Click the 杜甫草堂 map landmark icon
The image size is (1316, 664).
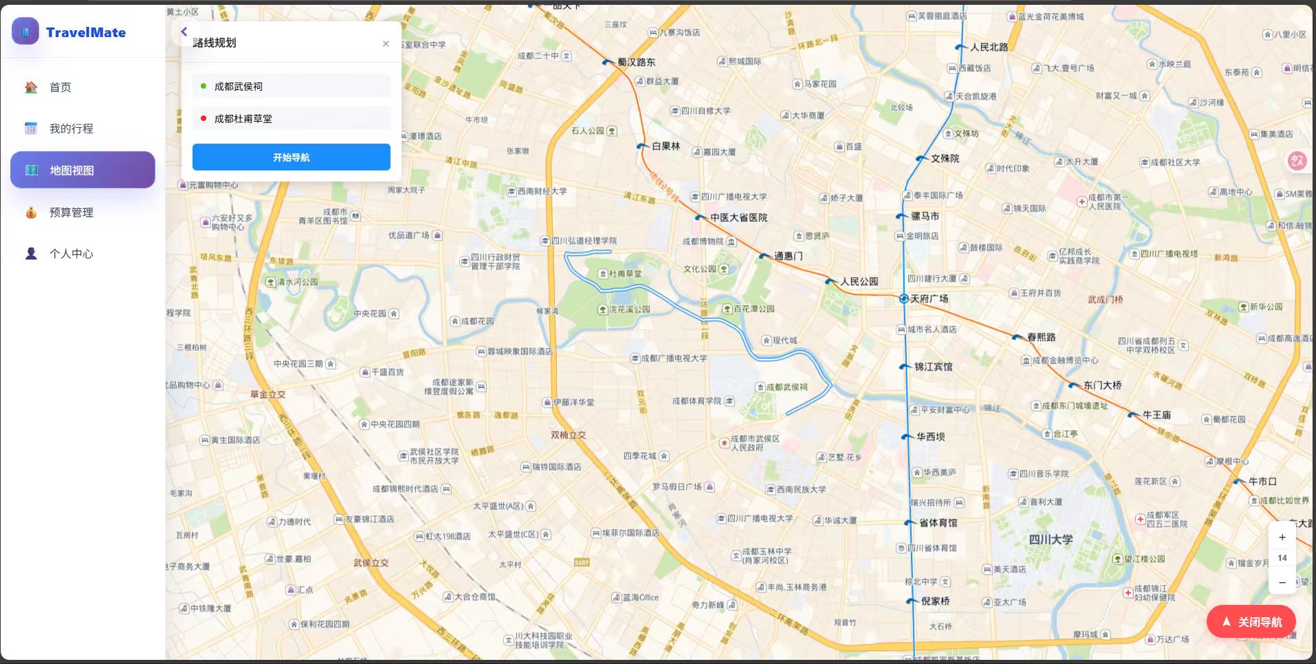(x=603, y=274)
